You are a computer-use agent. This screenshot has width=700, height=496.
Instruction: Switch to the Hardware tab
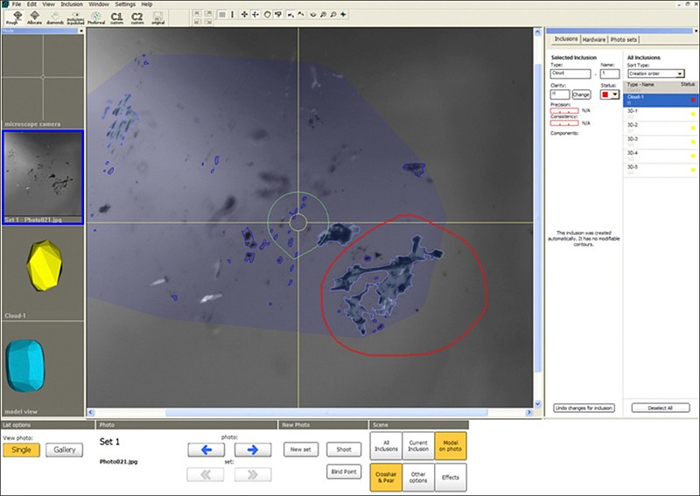[594, 39]
